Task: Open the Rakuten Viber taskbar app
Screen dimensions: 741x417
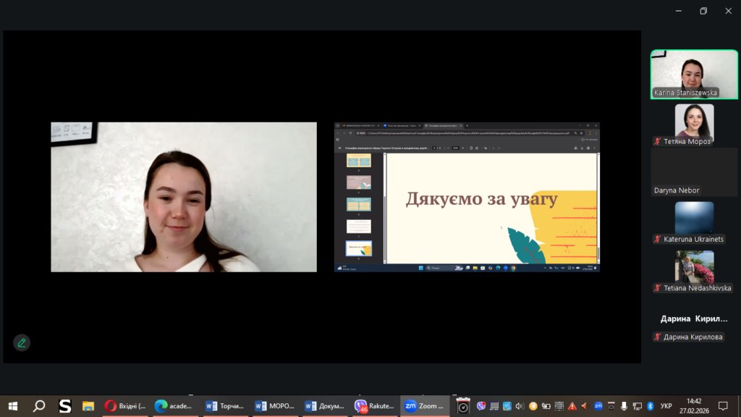Action: click(x=374, y=406)
